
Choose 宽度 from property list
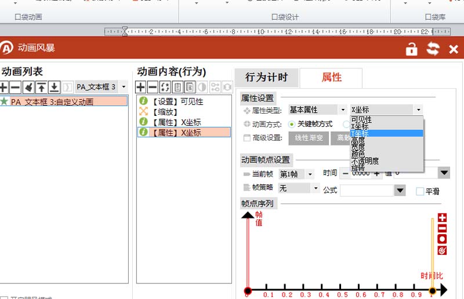(x=386, y=147)
